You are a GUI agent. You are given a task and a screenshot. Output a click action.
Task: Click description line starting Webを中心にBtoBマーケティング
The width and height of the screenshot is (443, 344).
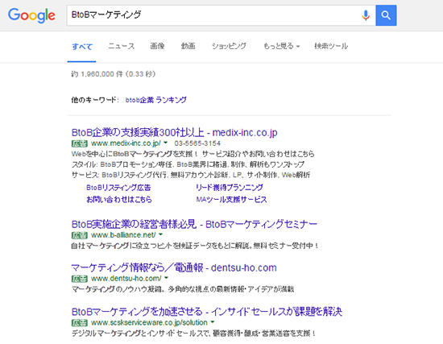193,154
